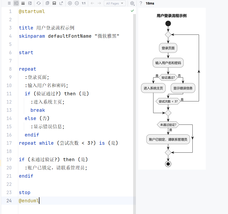The height and width of the screenshot is (214, 228).
Task: Reset zoom to 1:1 actual size
Action: point(84,3)
